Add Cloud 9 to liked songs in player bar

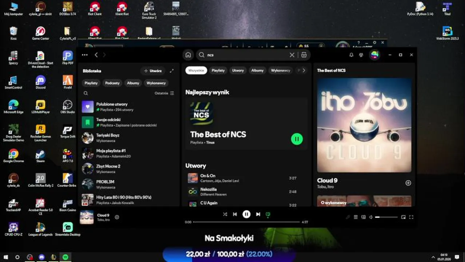click(117, 217)
